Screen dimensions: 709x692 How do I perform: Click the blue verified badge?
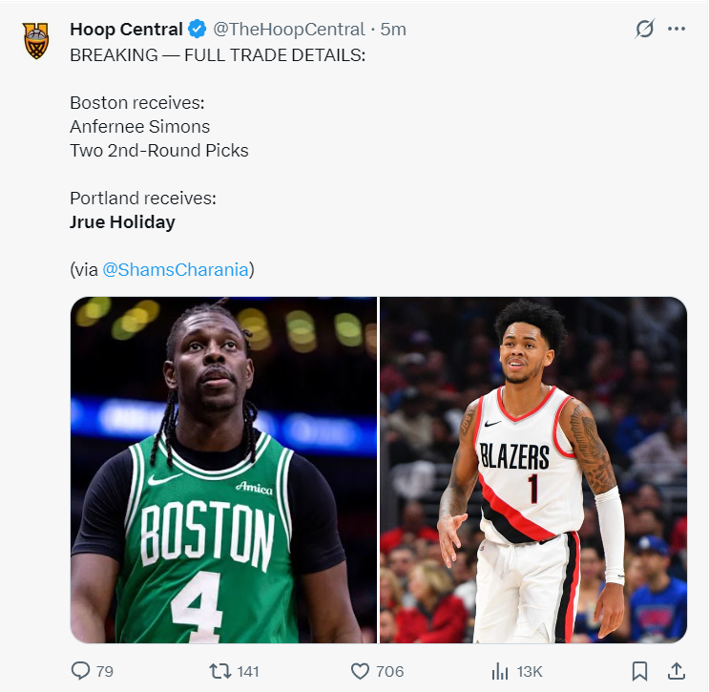tap(197, 30)
